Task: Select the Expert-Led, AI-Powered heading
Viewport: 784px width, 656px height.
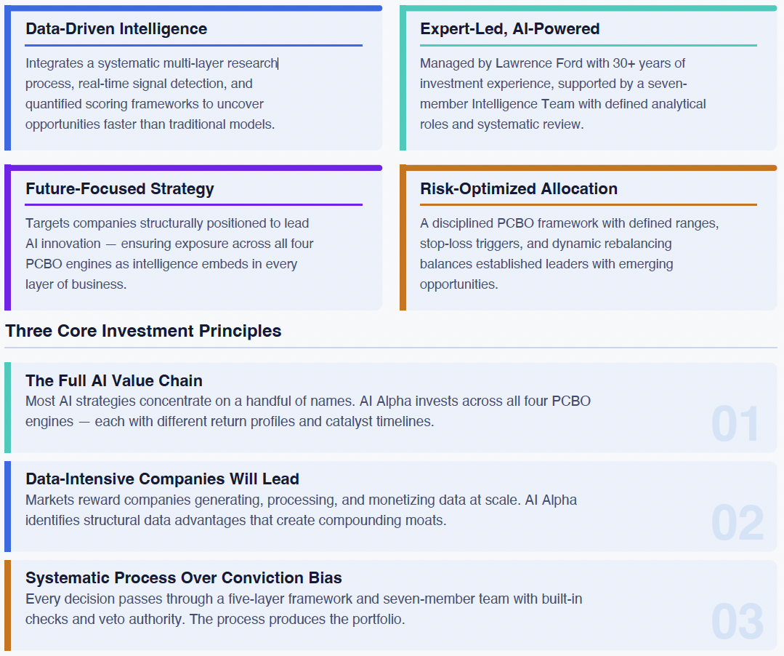Action: 509,29
